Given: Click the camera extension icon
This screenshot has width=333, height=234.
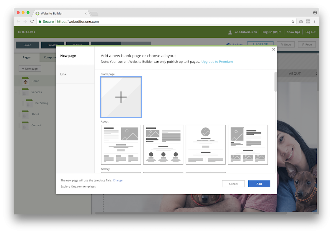Looking at the screenshot, I should point(301,21).
